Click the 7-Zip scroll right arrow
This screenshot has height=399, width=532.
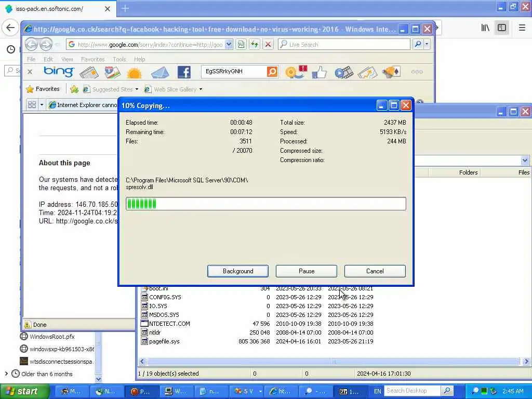click(x=526, y=362)
